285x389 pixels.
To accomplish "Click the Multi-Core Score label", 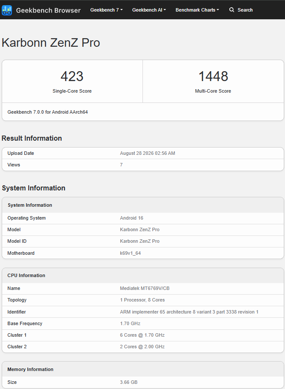I will point(213,91).
